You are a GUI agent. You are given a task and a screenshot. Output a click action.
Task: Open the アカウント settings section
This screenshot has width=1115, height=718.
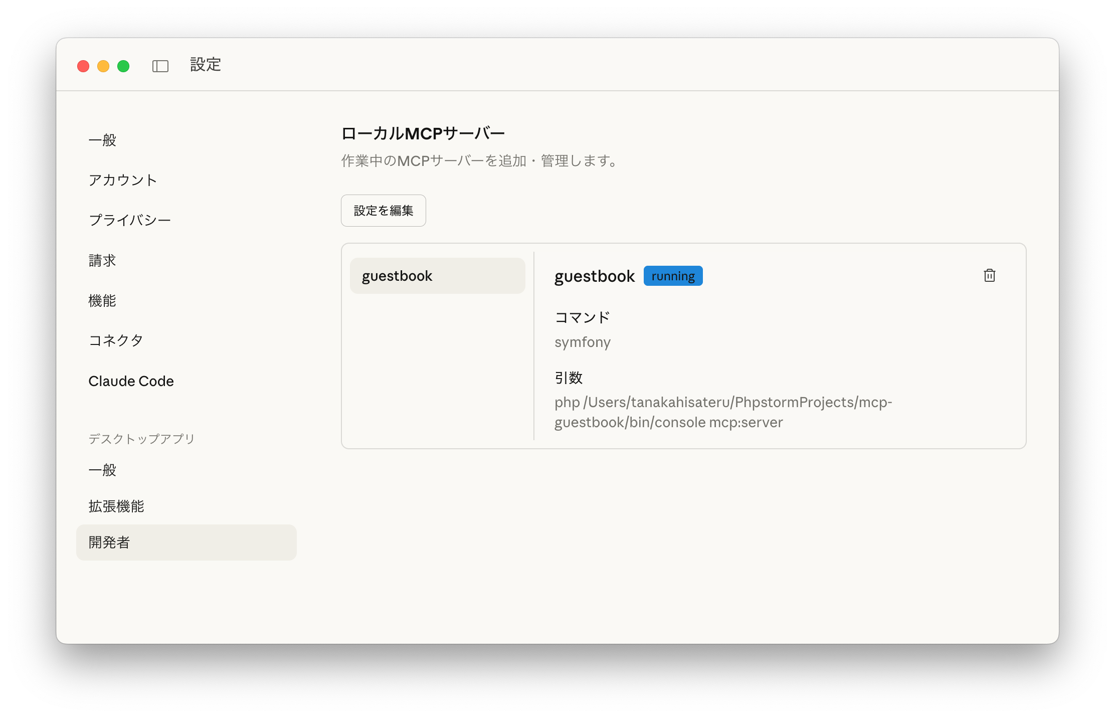[x=123, y=180]
